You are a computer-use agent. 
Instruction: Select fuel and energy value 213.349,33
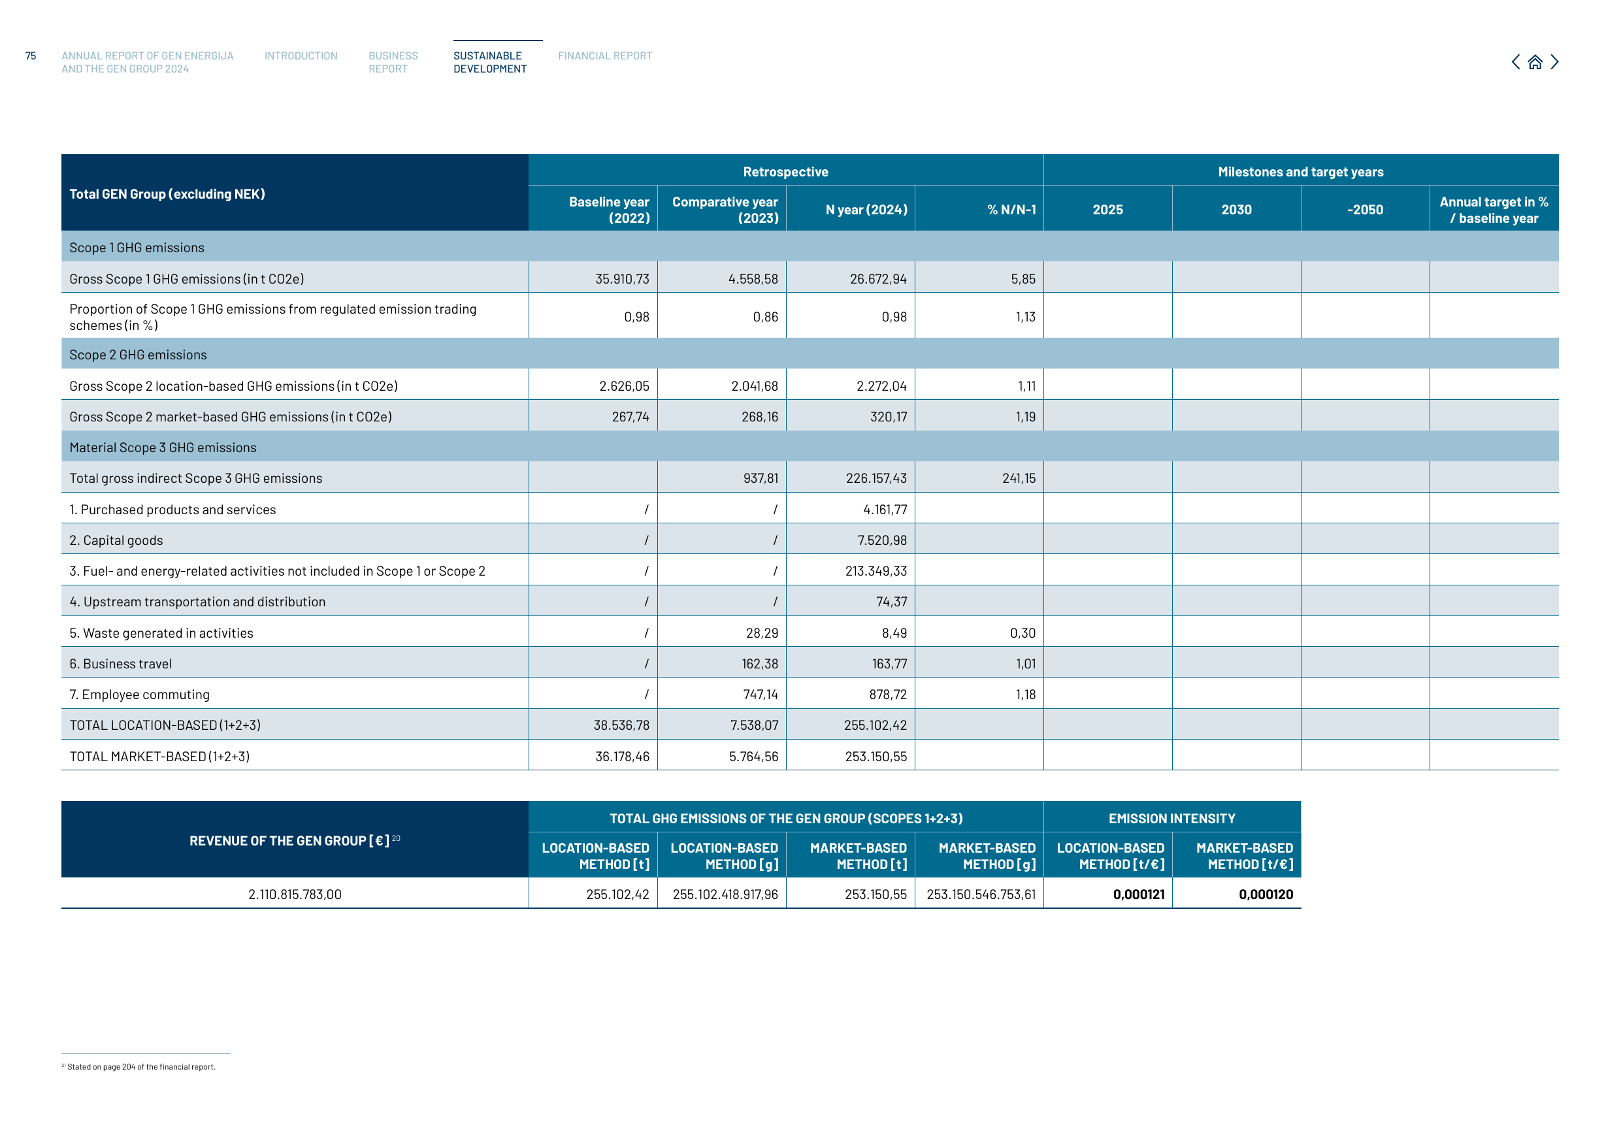click(x=876, y=571)
